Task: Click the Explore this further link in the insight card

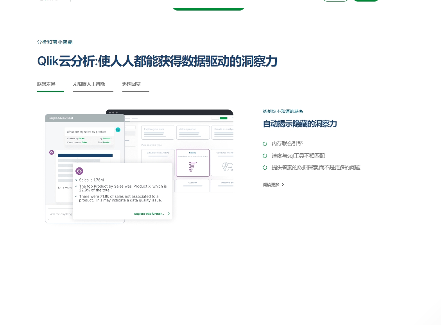Action: click(149, 214)
